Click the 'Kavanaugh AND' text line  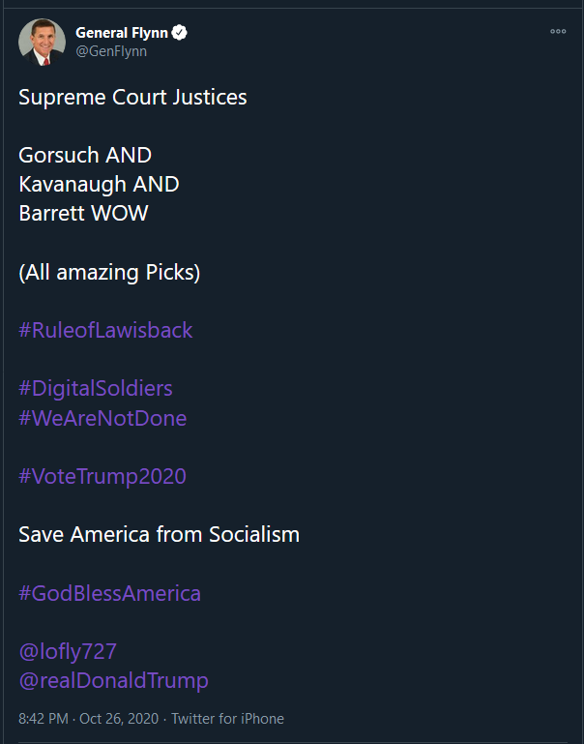[99, 184]
